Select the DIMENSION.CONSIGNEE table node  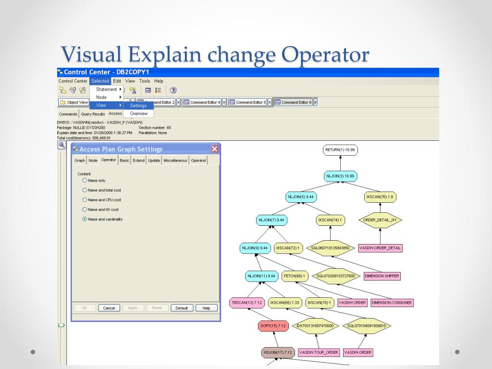point(392,303)
